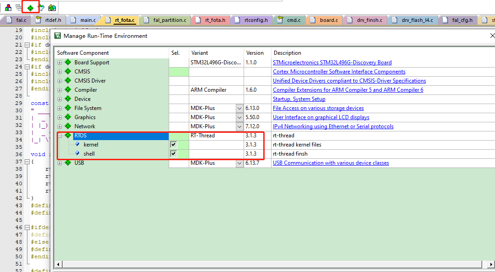495x272 pixels.
Task: Expand the USB tree node
Action: point(60,163)
